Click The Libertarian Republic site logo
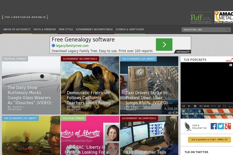The height and width of the screenshot is (155, 233). (x=25, y=17)
